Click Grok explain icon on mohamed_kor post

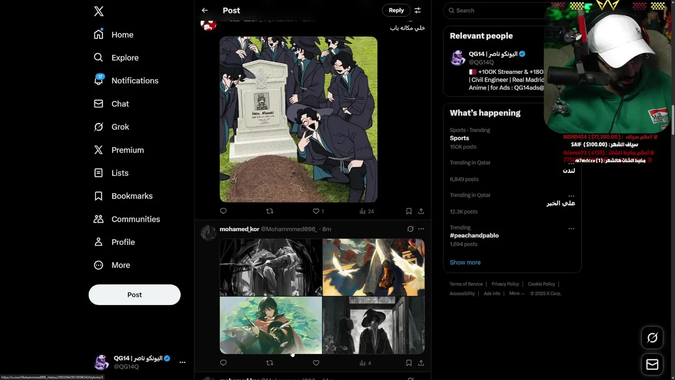[x=410, y=229]
